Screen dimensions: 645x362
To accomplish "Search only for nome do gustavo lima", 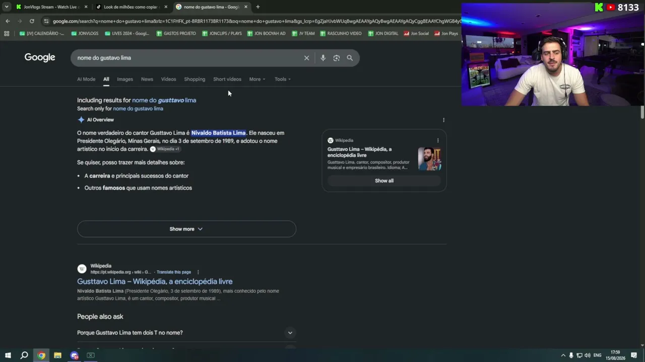I will pyautogui.click(x=138, y=109).
